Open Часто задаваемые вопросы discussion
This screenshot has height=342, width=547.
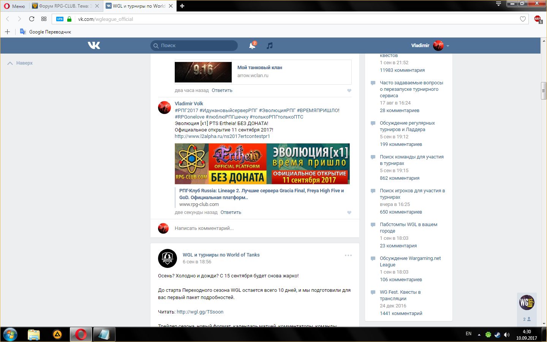click(411, 89)
